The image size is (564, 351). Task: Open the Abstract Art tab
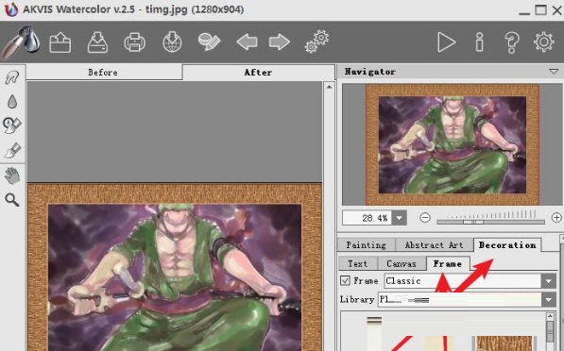(435, 245)
